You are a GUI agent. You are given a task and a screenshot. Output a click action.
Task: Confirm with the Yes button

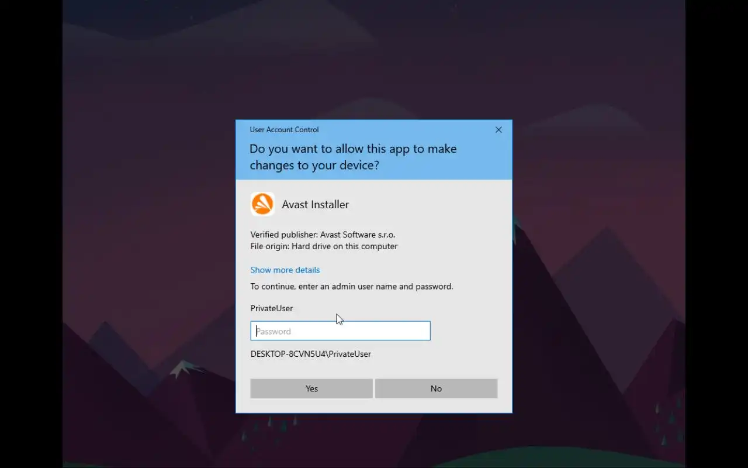pos(311,388)
